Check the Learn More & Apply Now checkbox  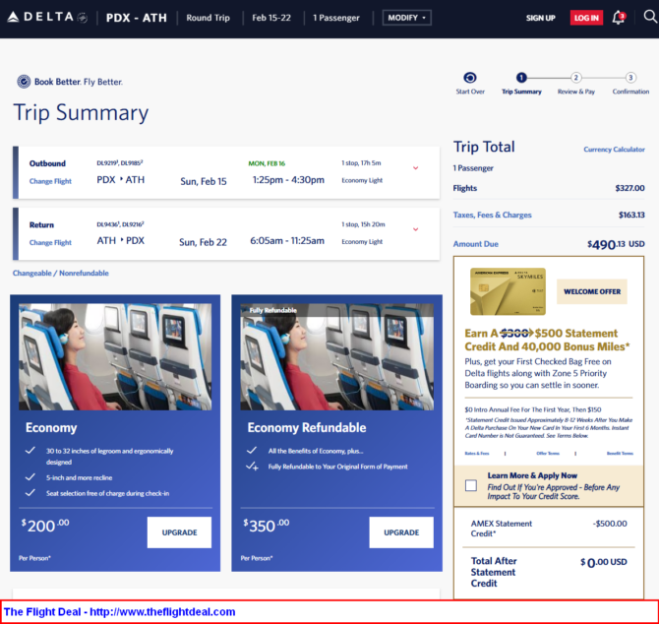(471, 485)
